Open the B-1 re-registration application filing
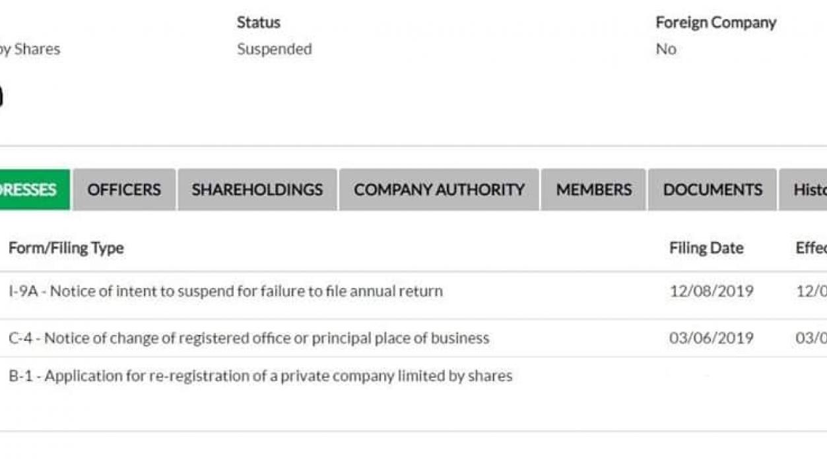The image size is (827, 464). click(x=260, y=376)
